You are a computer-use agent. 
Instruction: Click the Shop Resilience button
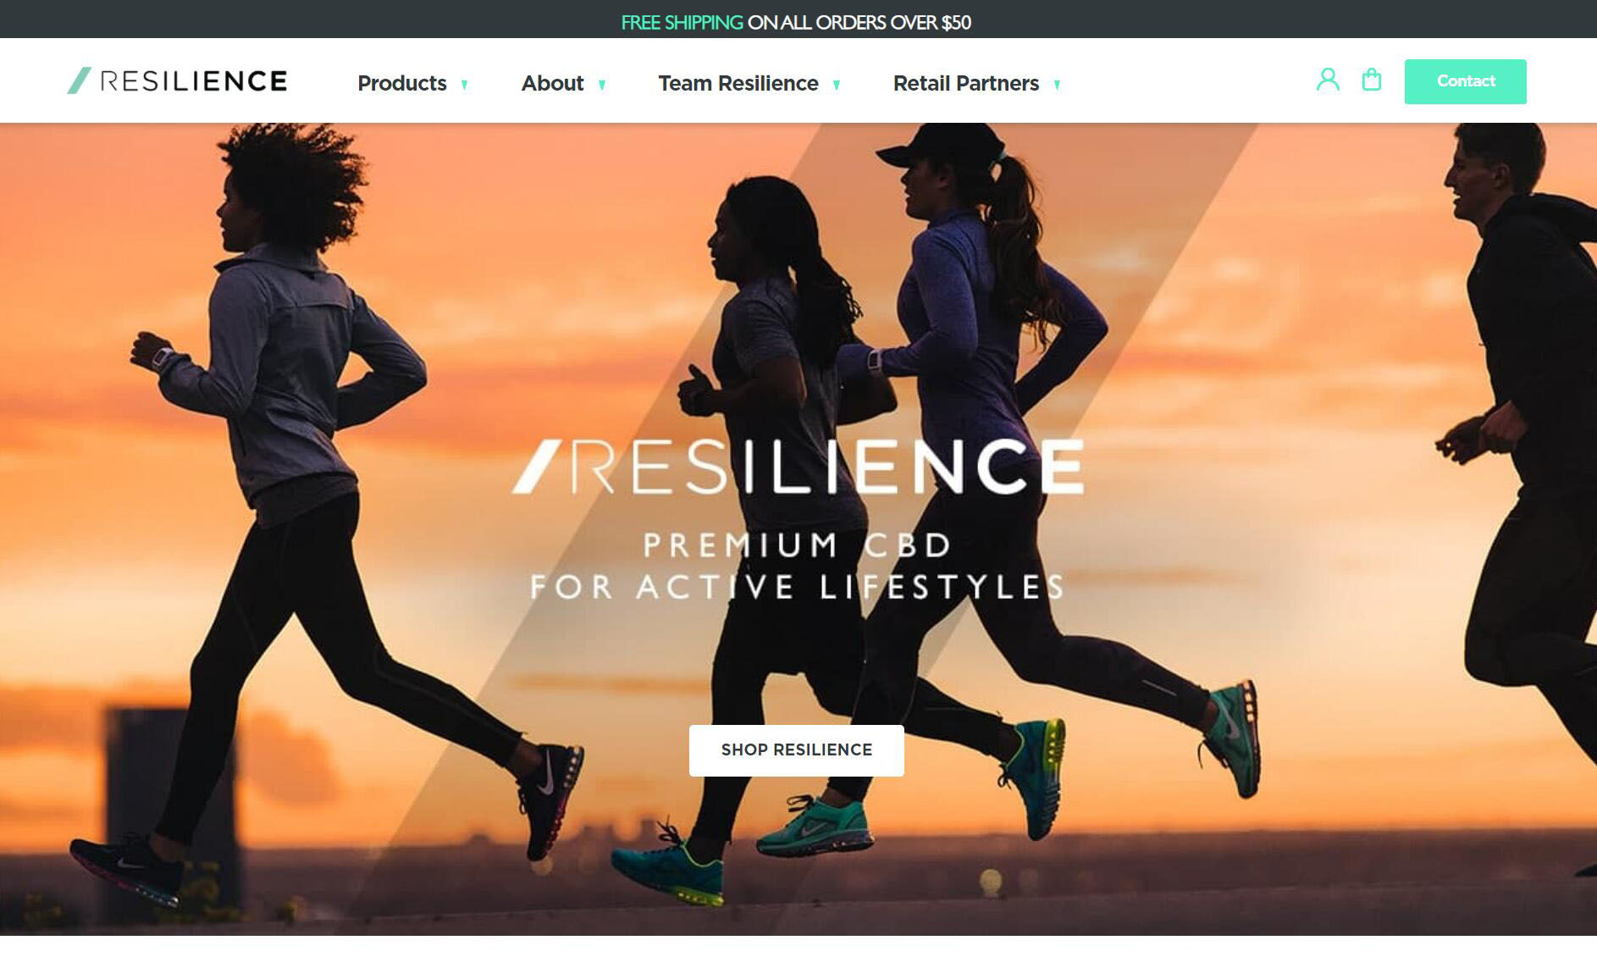click(x=797, y=750)
